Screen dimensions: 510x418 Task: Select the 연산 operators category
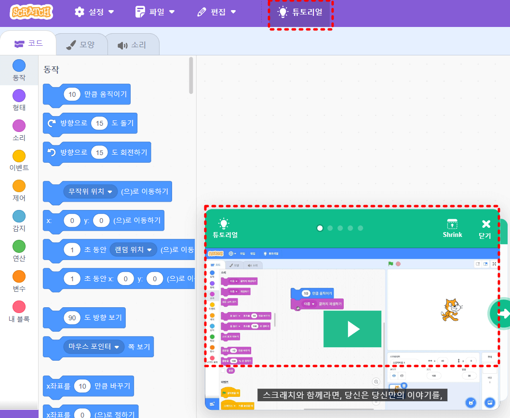19,251
